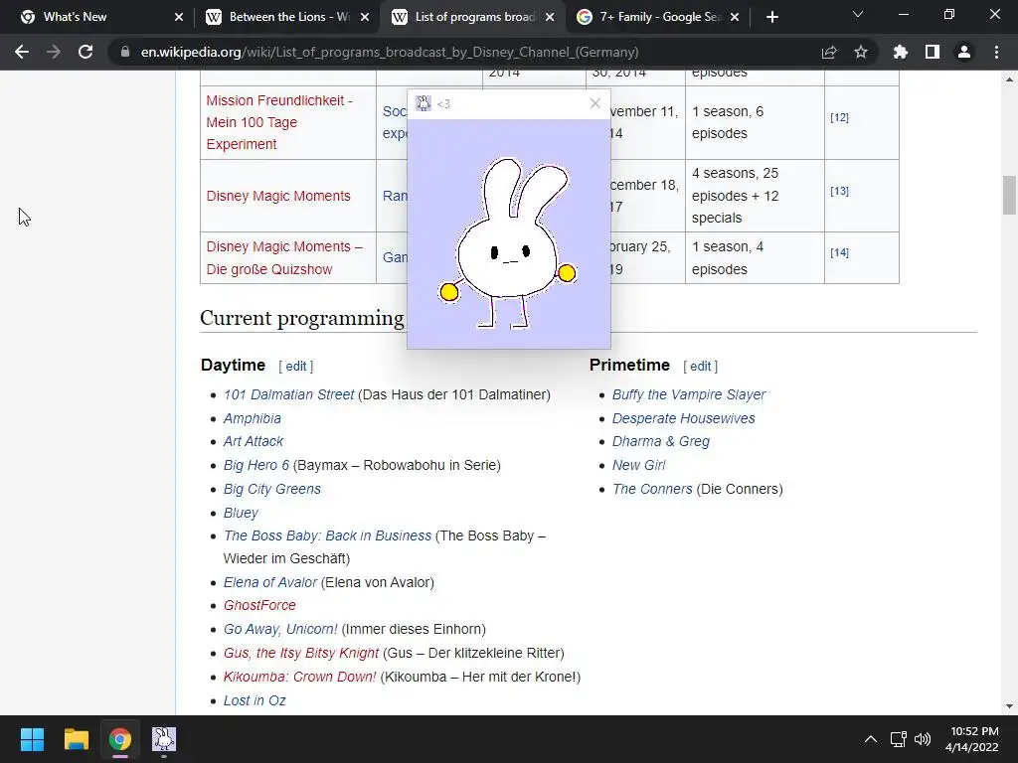Open Kikoumba: Crown Down! link
This screenshot has width=1018, height=763.
coord(300,677)
